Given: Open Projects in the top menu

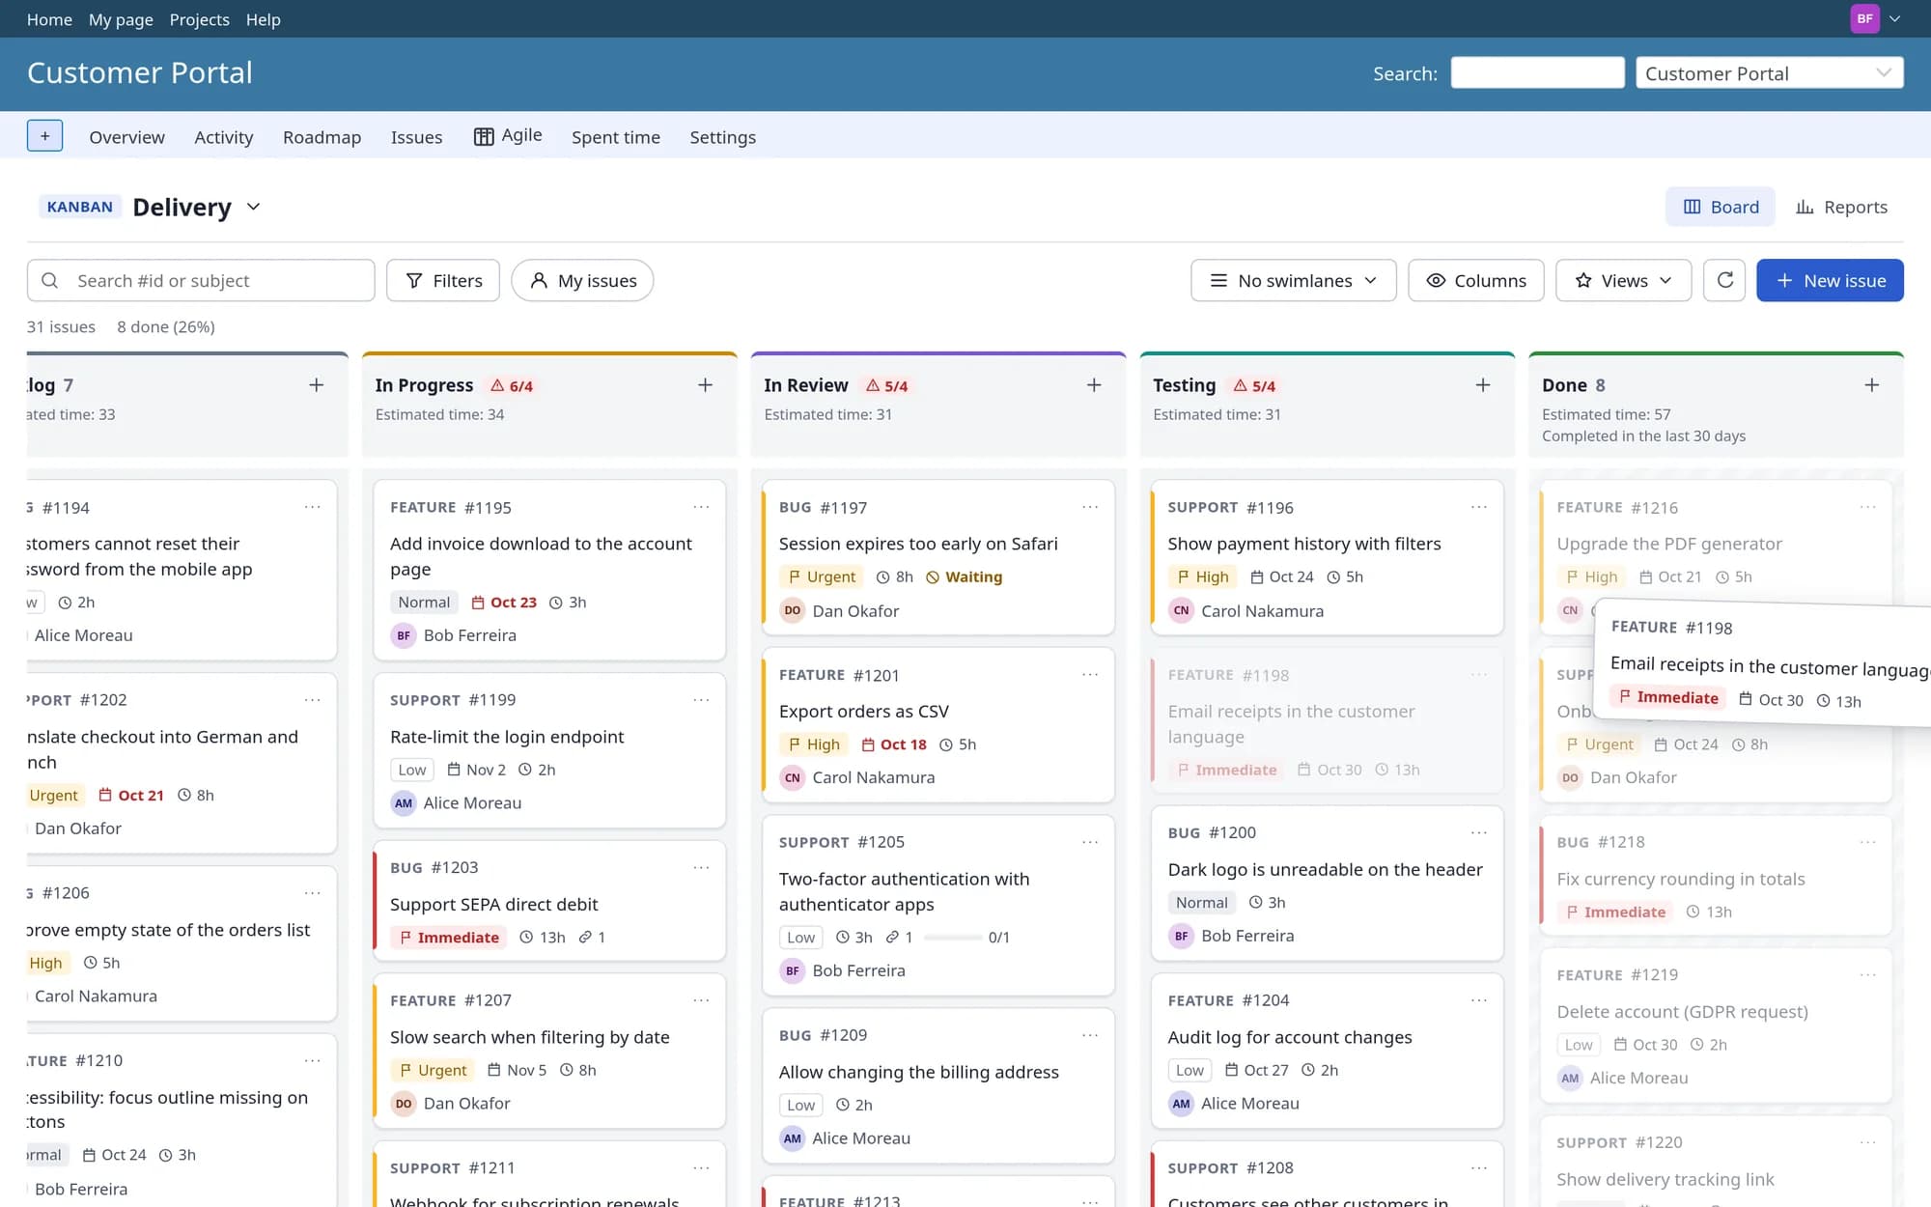Looking at the screenshot, I should (199, 19).
